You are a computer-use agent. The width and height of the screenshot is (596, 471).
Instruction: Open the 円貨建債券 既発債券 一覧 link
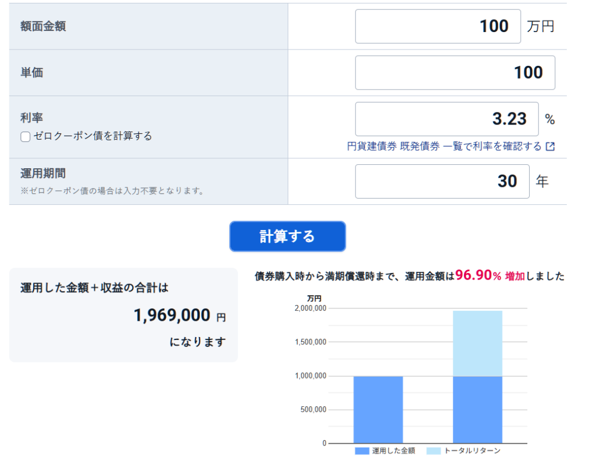click(x=444, y=147)
